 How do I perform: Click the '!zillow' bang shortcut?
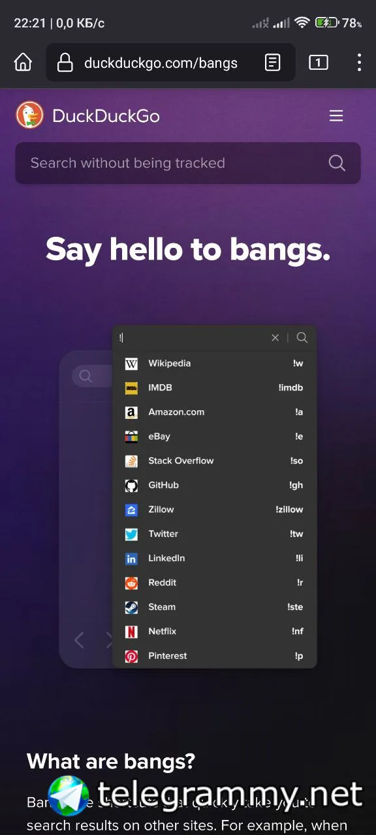click(289, 509)
